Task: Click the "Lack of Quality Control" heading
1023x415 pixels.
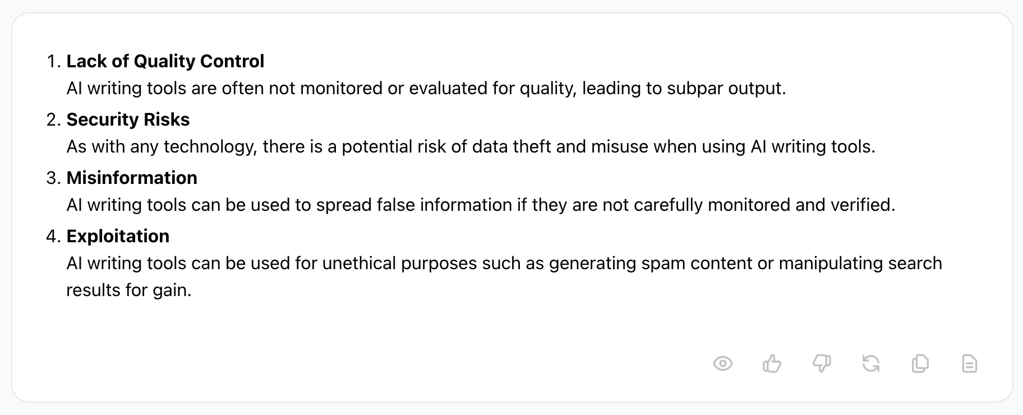Action: (165, 61)
